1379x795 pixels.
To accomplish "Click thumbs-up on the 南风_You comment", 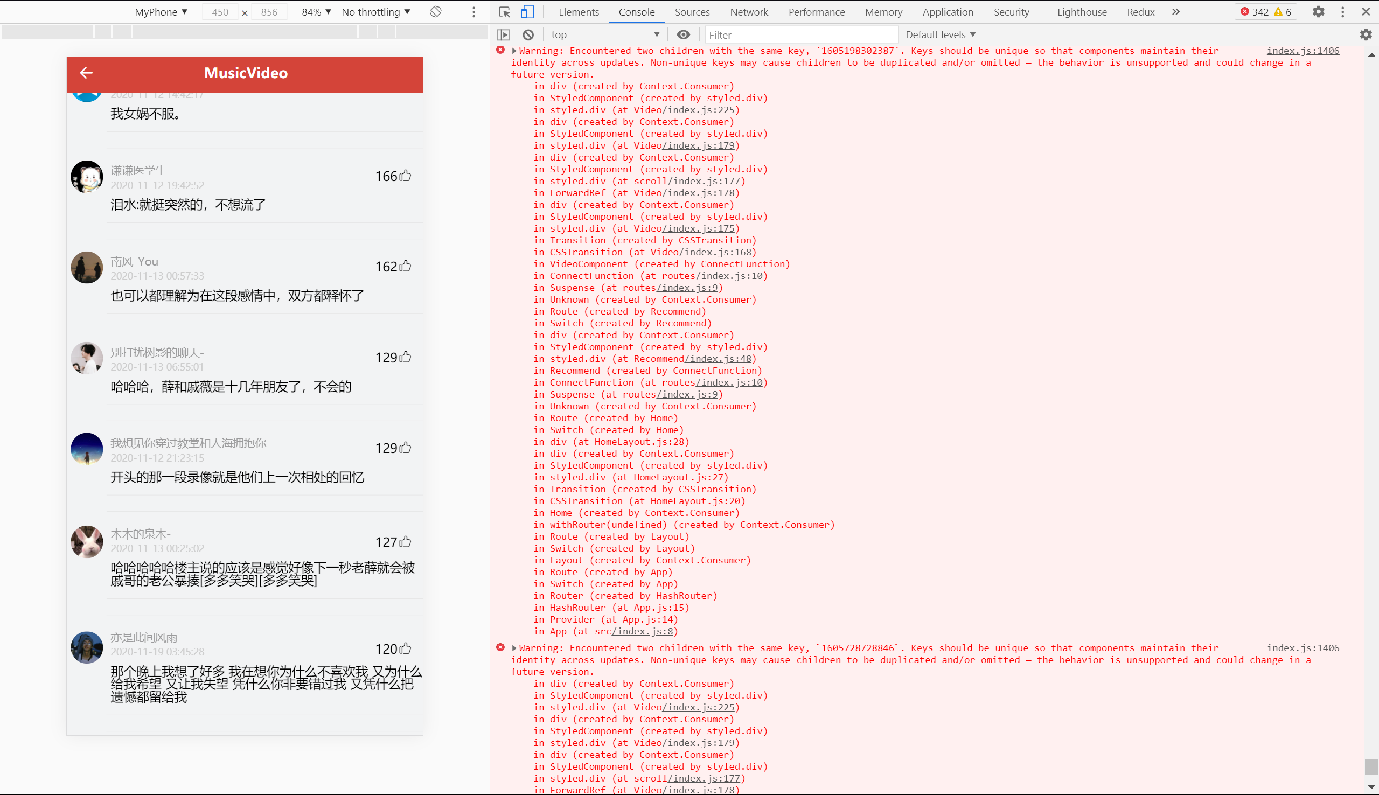I will 405,267.
